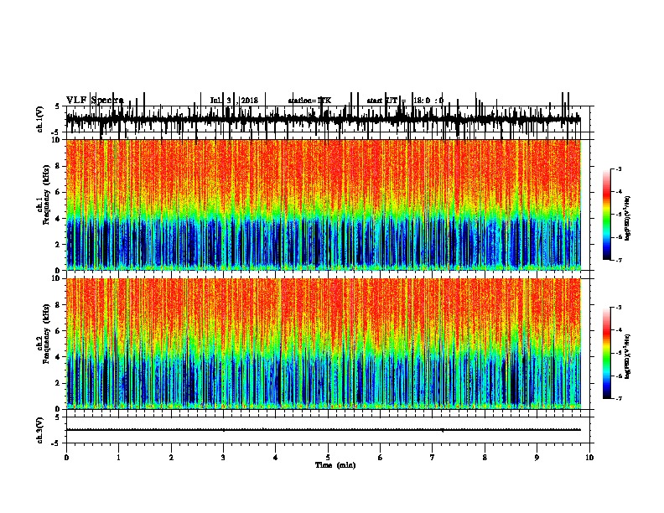Click the 'Time (min)' x-axis label
This screenshot has width=664, height=513.
(x=335, y=465)
